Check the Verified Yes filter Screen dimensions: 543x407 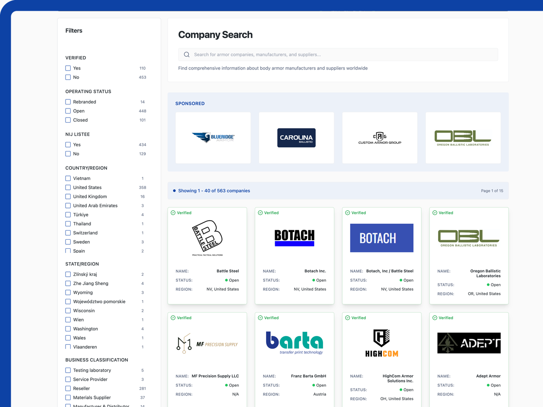click(68, 68)
